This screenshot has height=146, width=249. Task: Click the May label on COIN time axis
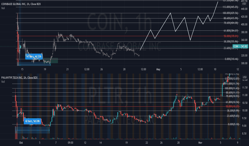(x=158, y=69)
